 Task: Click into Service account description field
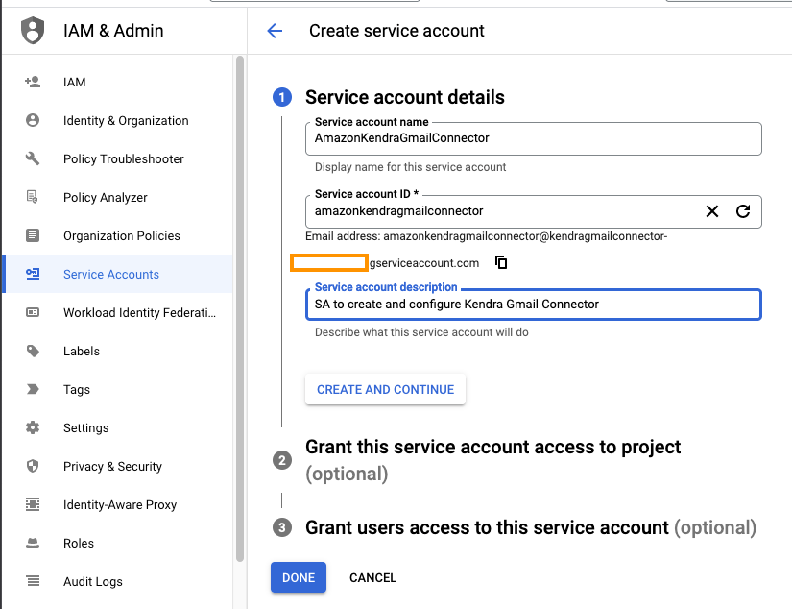(x=534, y=304)
